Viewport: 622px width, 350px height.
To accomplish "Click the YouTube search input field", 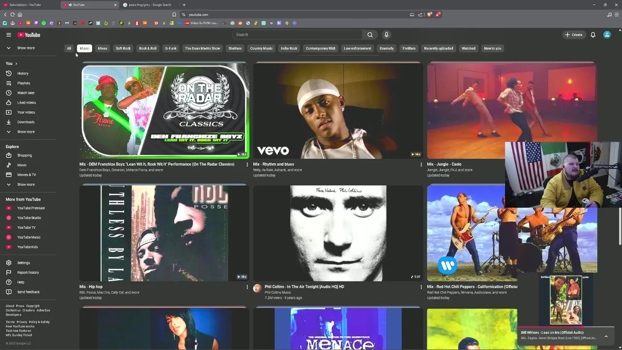I will (297, 35).
